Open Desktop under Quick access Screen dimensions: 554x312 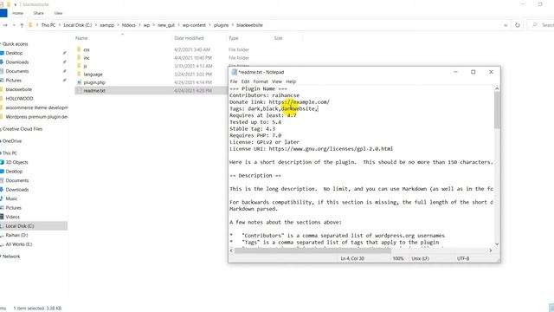tap(14, 53)
